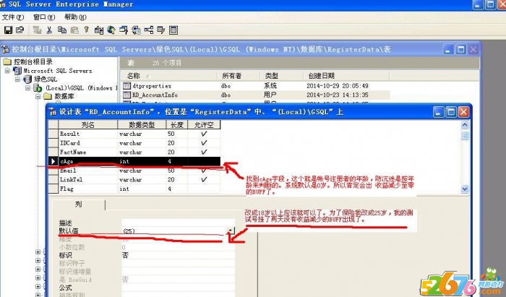Open table properties icon beside Save

click(x=20, y=30)
